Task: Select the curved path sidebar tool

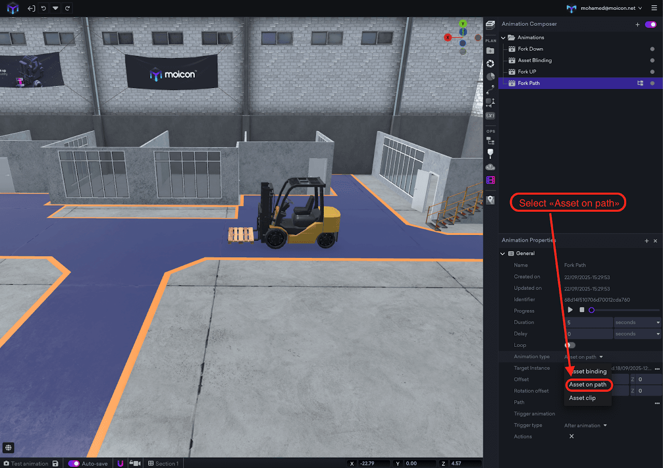Action: click(x=491, y=89)
